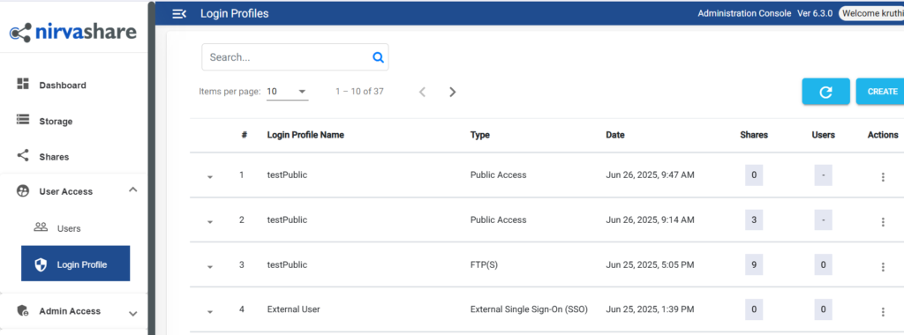904x335 pixels.
Task: Expand row 1 testPublic details
Action: point(210,176)
